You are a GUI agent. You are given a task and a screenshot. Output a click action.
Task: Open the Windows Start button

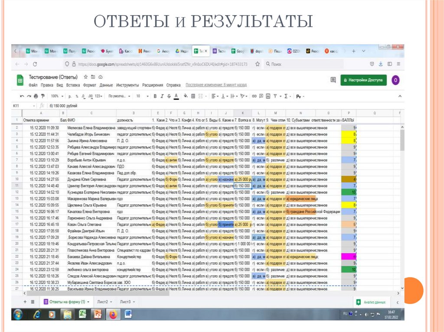pos(18,314)
